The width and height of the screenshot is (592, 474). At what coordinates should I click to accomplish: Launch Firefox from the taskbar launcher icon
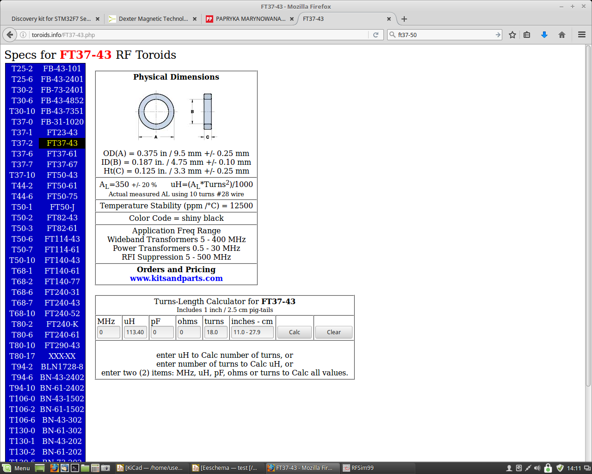click(54, 468)
